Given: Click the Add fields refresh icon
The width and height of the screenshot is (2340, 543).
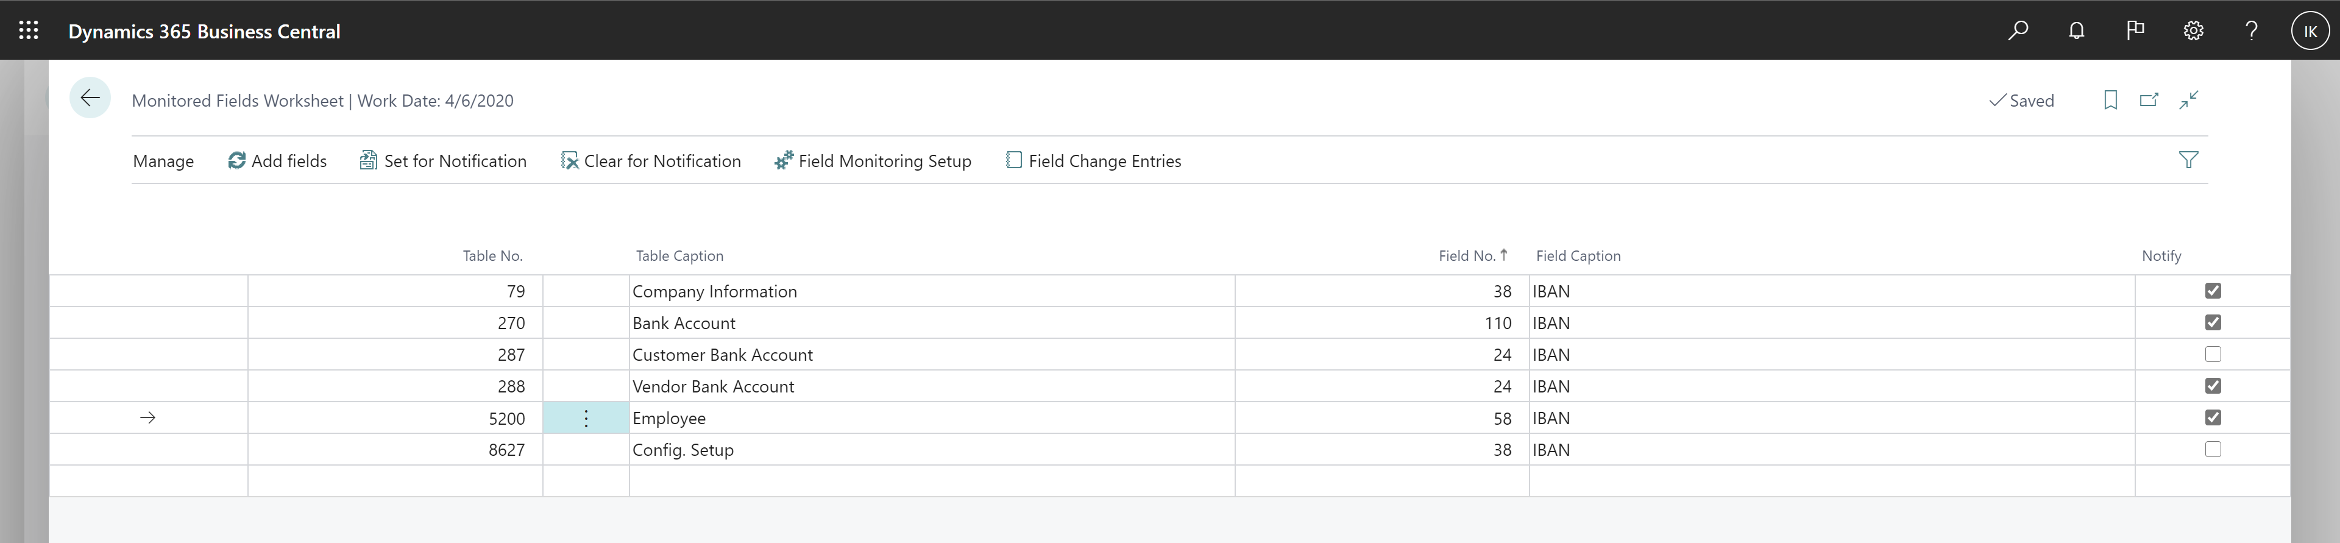Looking at the screenshot, I should 236,161.
